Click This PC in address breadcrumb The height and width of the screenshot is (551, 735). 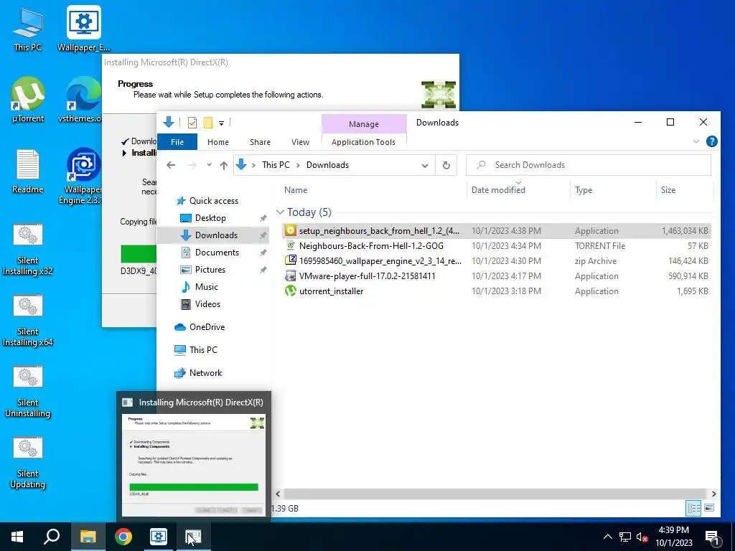[x=276, y=165]
